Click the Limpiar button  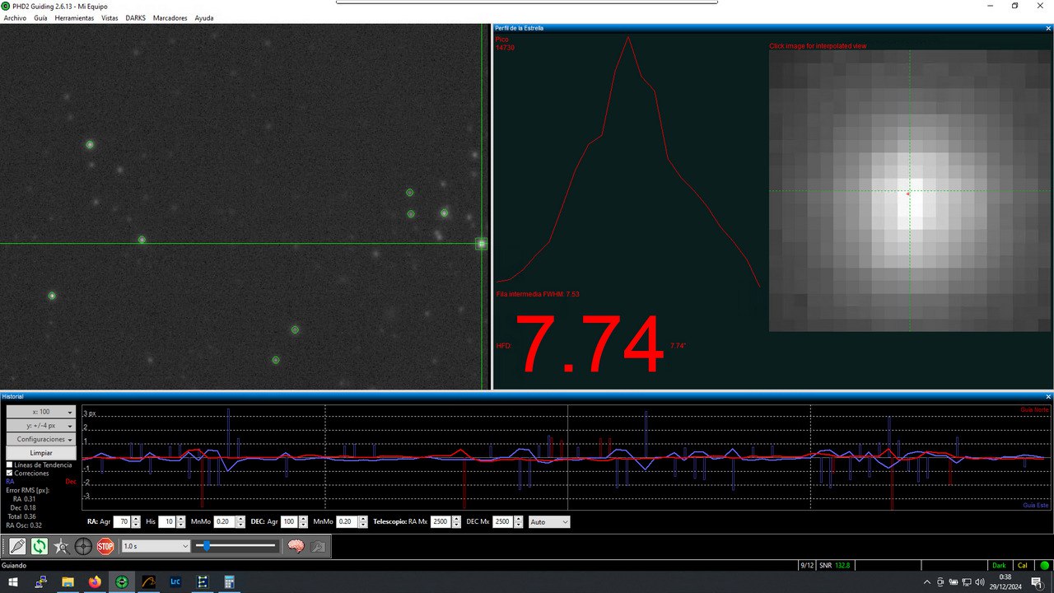[x=41, y=453]
